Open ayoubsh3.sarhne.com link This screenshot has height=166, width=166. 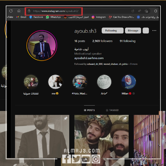(x=89, y=58)
